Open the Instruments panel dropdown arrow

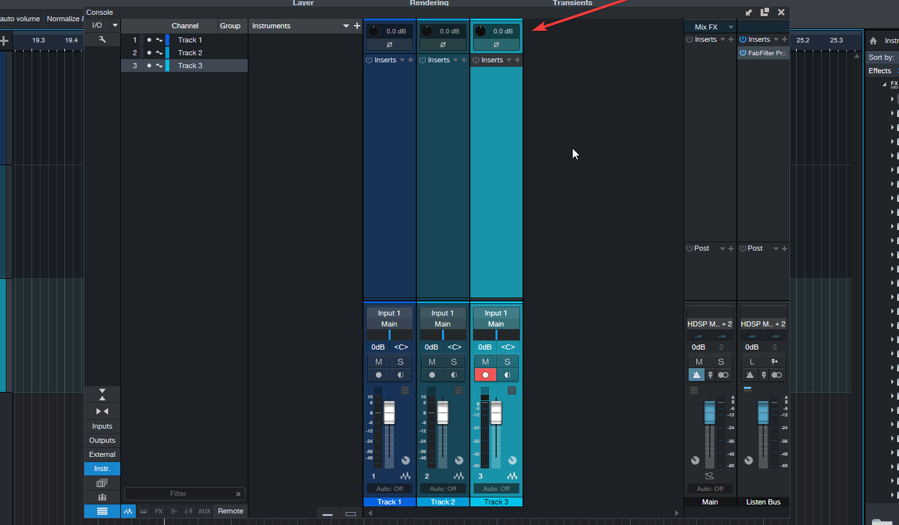pos(346,26)
